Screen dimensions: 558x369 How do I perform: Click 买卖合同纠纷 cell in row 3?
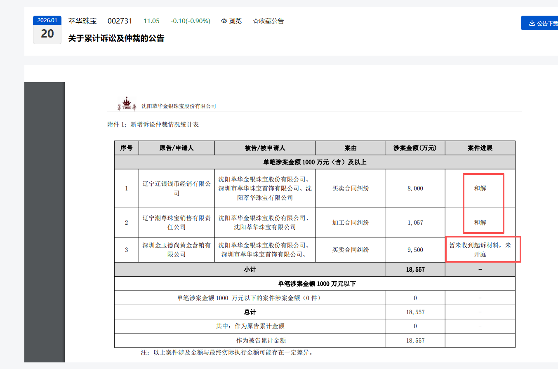click(x=351, y=250)
